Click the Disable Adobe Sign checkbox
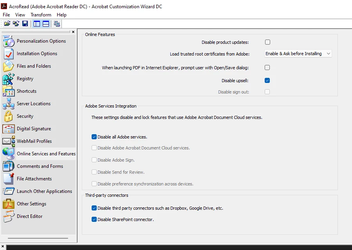This screenshot has width=352, height=250. coord(94,160)
